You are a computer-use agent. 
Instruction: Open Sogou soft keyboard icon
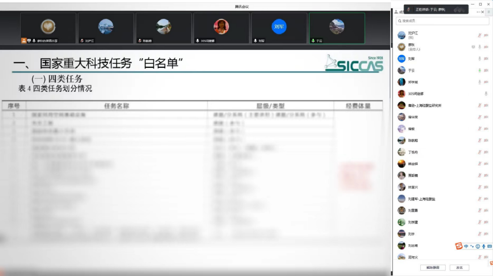[x=489, y=246]
